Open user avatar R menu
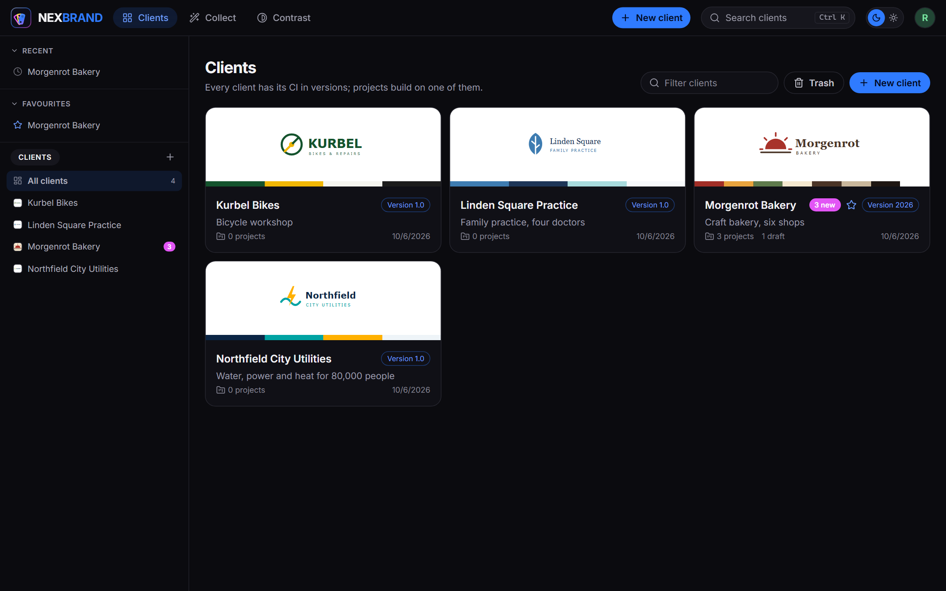The height and width of the screenshot is (591, 946). pos(925,18)
